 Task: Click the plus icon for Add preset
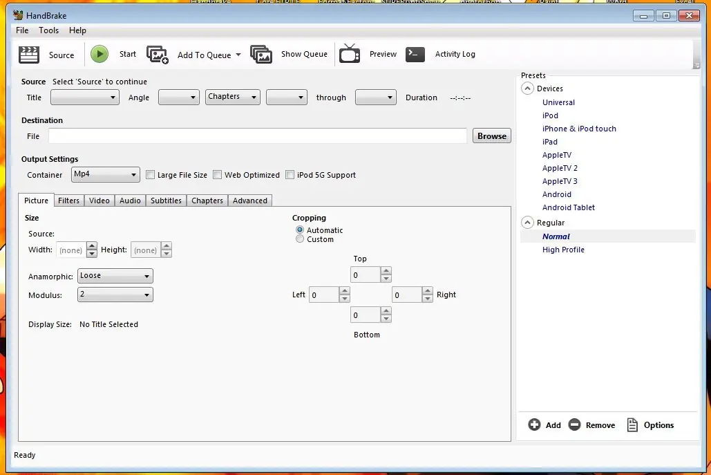[534, 425]
